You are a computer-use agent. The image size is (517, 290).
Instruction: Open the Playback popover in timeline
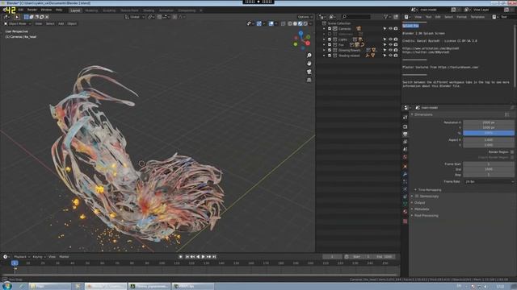tap(22, 257)
